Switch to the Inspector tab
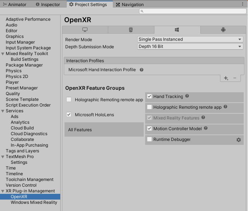248x211 pixels. (48, 4)
